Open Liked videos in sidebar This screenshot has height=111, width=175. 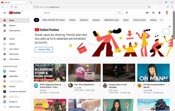15,59
